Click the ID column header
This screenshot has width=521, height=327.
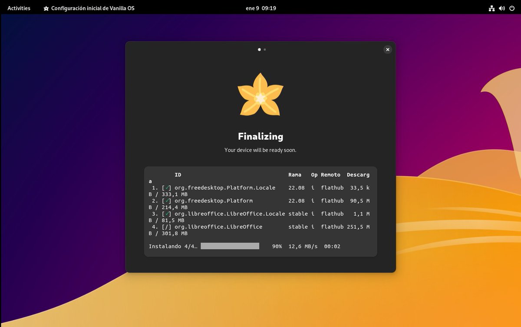178,175
